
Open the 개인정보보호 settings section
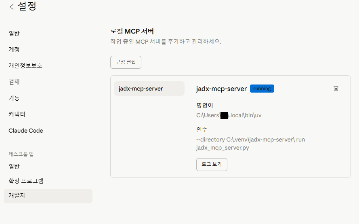pos(25,66)
